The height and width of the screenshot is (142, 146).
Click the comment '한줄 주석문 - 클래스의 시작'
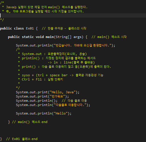click(x=64, y=28)
